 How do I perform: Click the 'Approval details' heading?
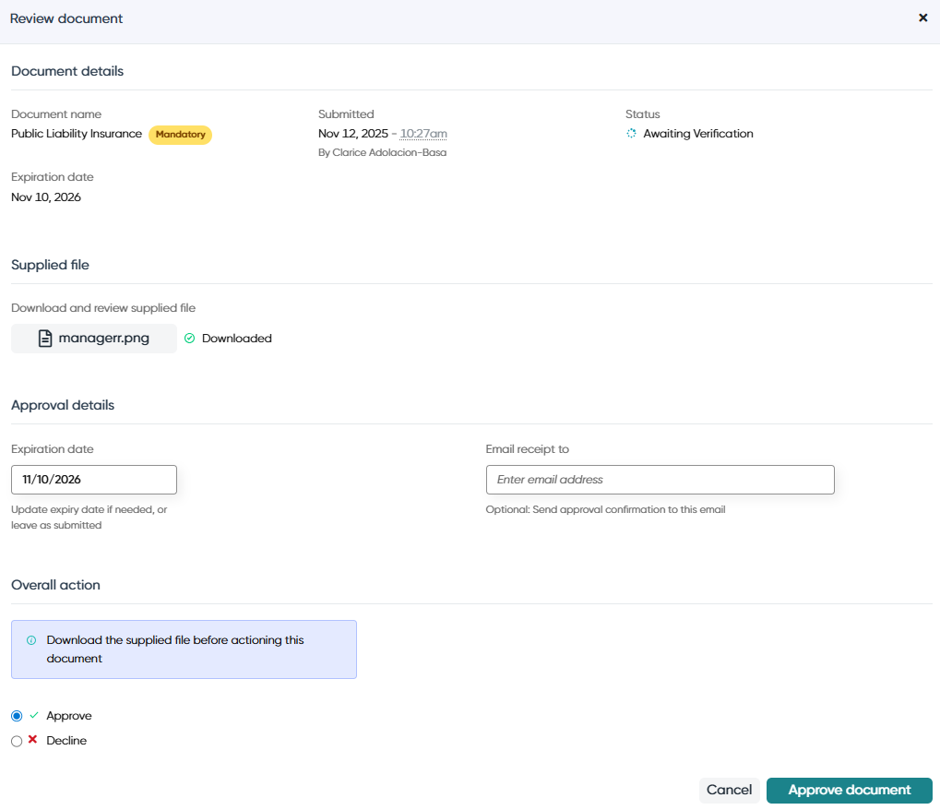63,405
